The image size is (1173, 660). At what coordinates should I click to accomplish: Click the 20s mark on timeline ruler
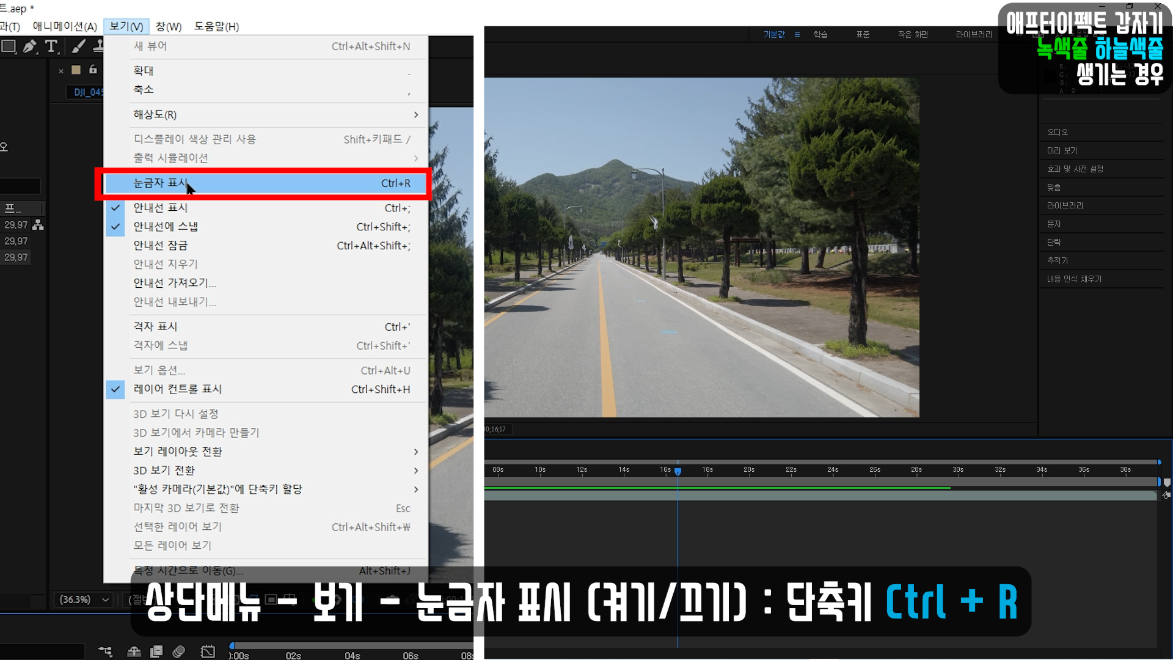749,470
